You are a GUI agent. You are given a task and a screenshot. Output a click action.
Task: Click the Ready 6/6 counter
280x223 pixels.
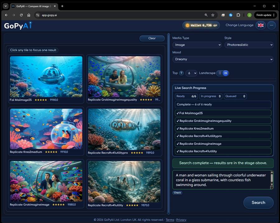(x=186, y=96)
